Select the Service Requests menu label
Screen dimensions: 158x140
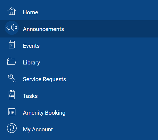[x=44, y=79]
